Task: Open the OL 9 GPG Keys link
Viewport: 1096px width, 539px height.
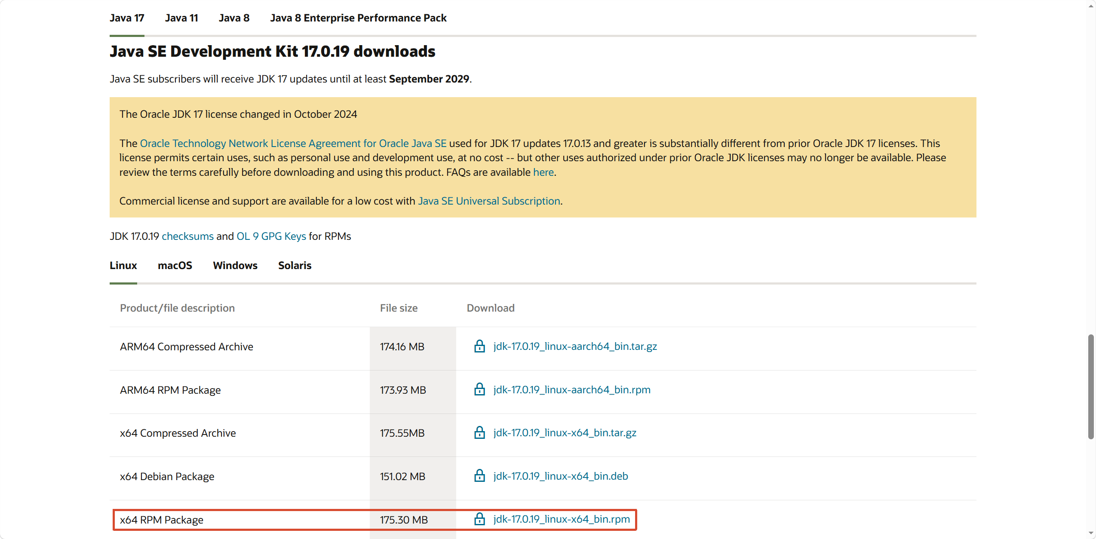Action: pyautogui.click(x=271, y=236)
